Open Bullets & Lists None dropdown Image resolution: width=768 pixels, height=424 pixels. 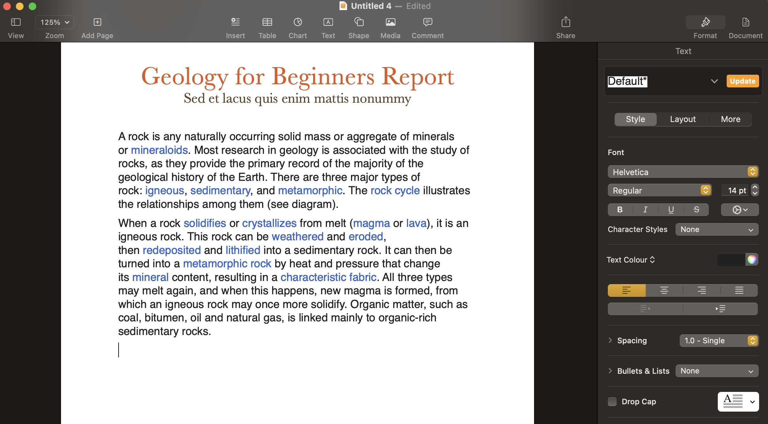click(x=717, y=371)
